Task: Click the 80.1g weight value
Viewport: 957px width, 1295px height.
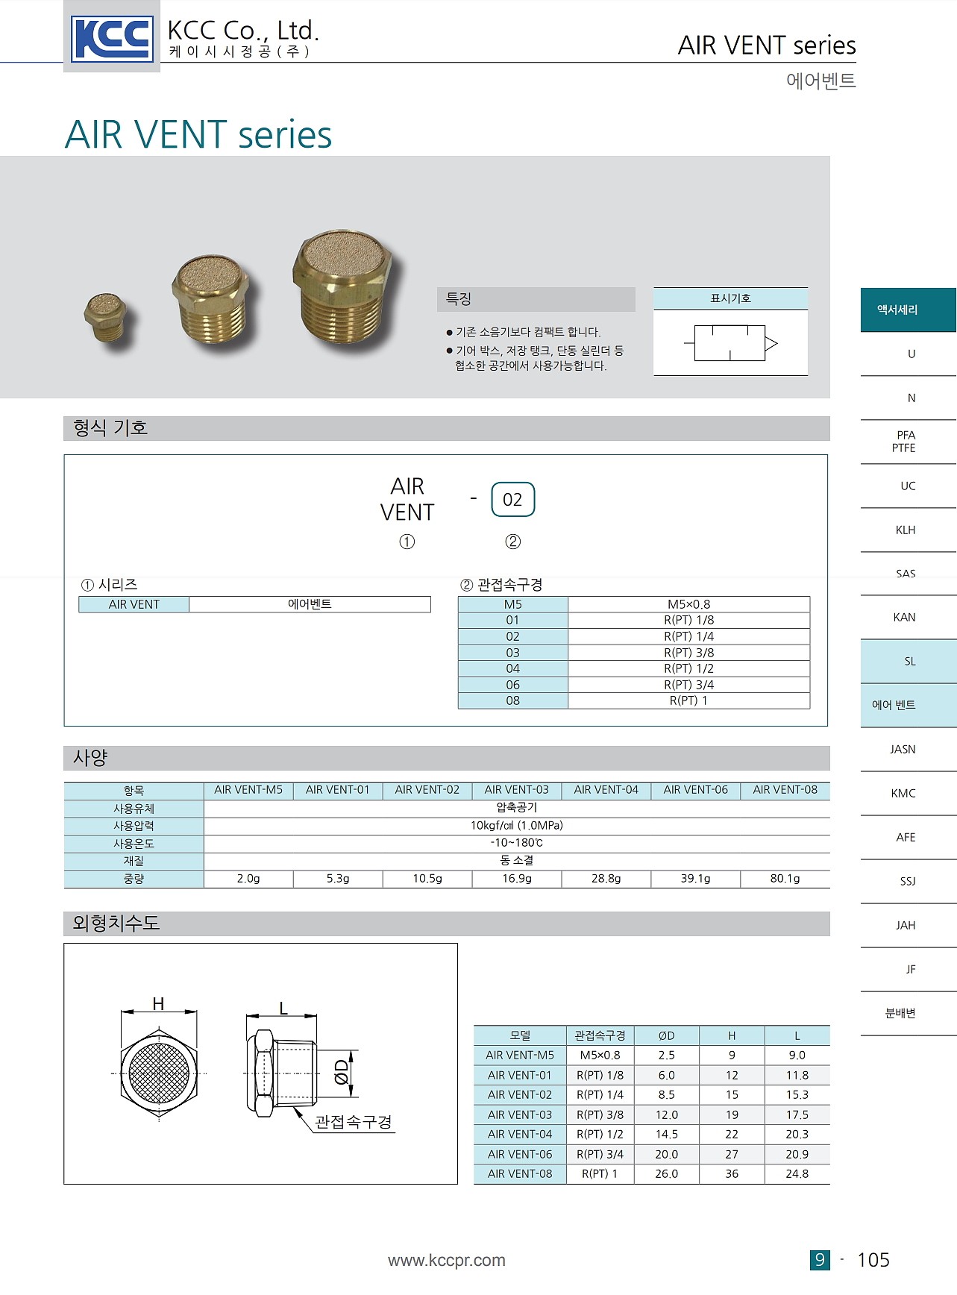Action: coord(785,879)
